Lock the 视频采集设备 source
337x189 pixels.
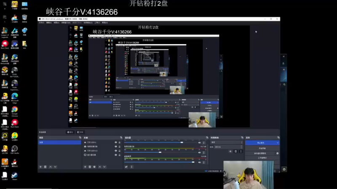(x=120, y=147)
